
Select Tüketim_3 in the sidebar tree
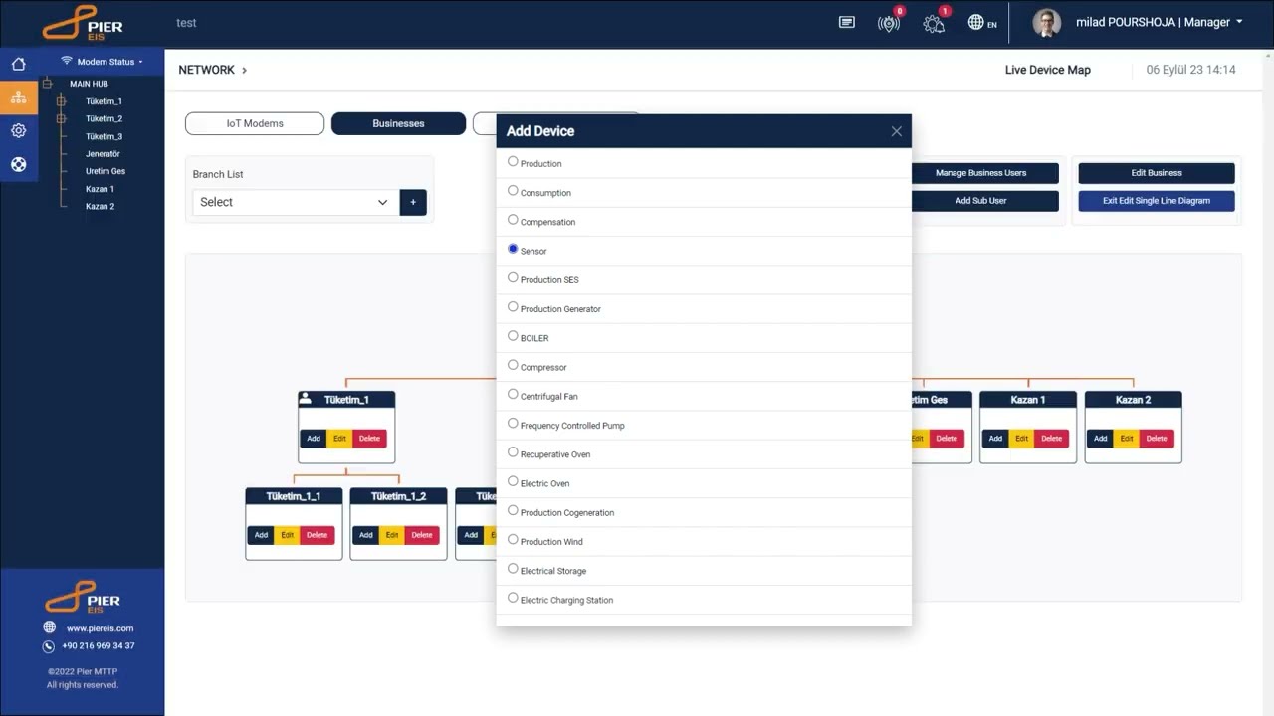click(x=104, y=136)
